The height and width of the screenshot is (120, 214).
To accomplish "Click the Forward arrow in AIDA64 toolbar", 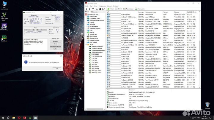I will pos(90,9).
